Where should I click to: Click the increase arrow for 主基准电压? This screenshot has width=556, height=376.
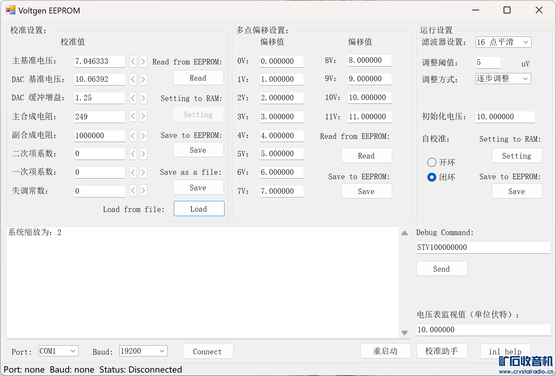tap(143, 62)
